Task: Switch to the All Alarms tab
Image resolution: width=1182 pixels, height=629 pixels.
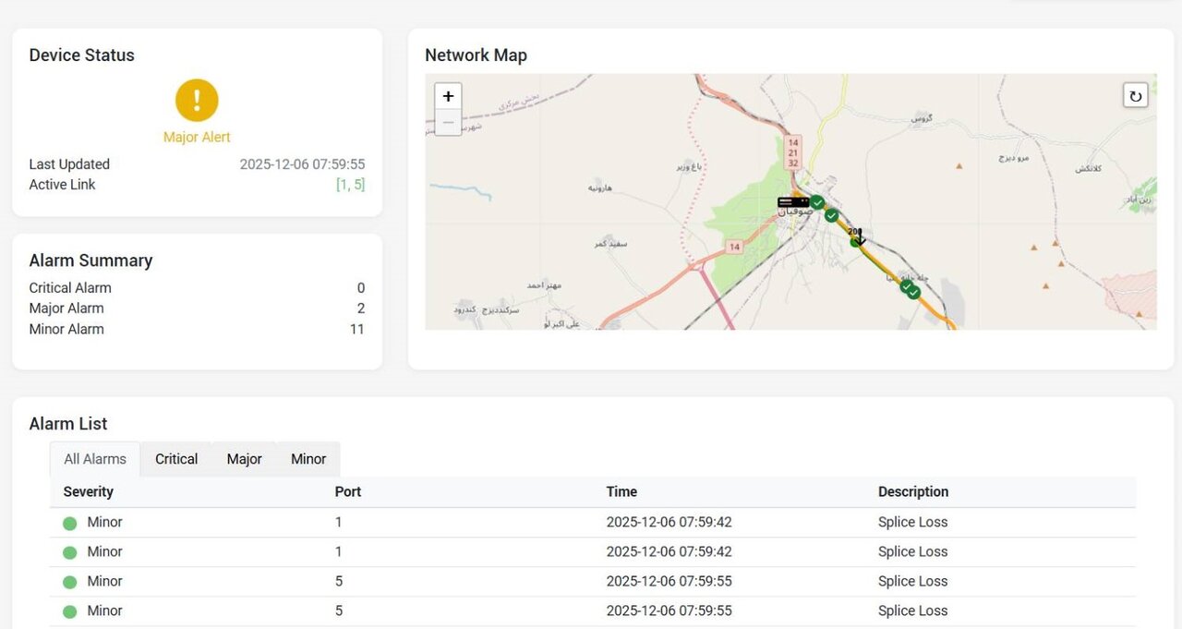Action: point(95,459)
